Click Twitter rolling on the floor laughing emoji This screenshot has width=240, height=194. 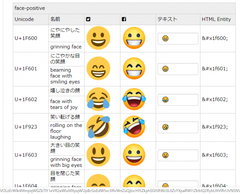(98, 127)
